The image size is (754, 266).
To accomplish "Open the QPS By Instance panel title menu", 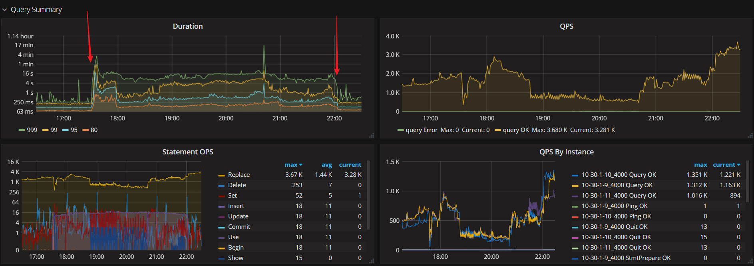I will coord(566,152).
